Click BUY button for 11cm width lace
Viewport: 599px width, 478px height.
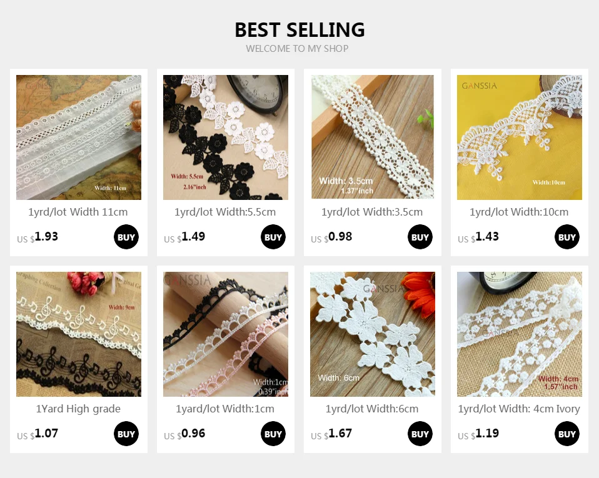point(126,237)
